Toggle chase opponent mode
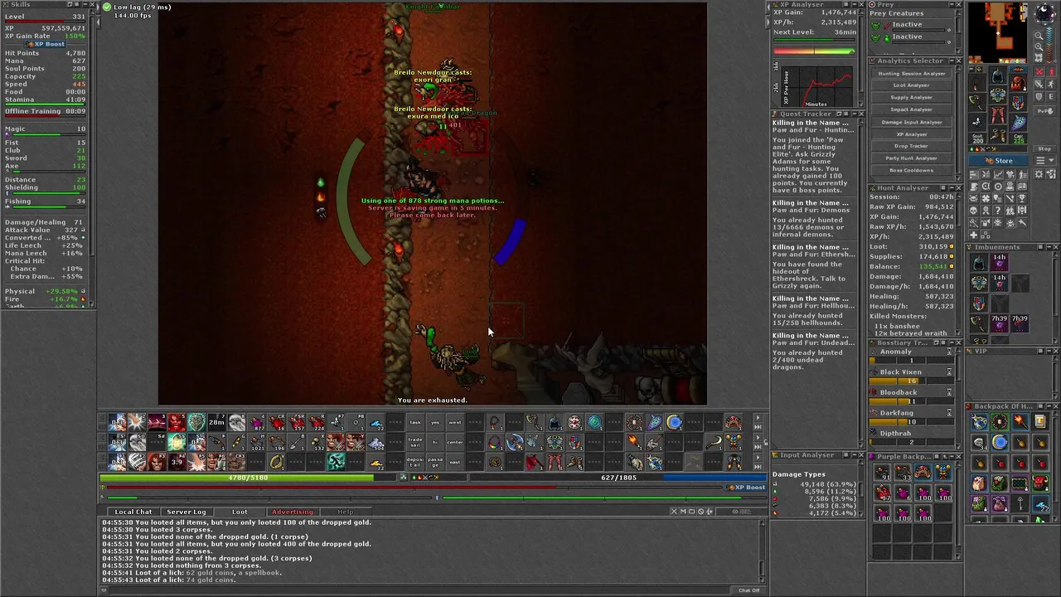Screen dimensions: 1061x597 pyautogui.click(x=1051, y=84)
